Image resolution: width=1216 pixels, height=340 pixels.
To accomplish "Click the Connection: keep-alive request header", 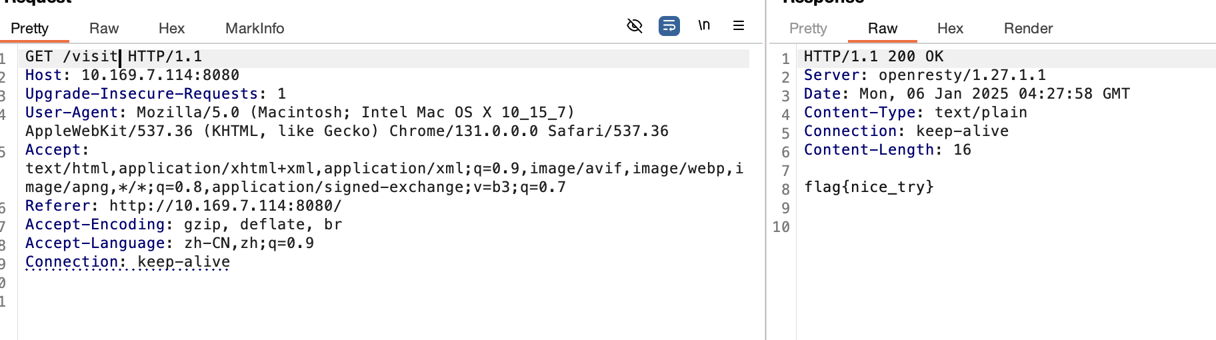I will 127,262.
